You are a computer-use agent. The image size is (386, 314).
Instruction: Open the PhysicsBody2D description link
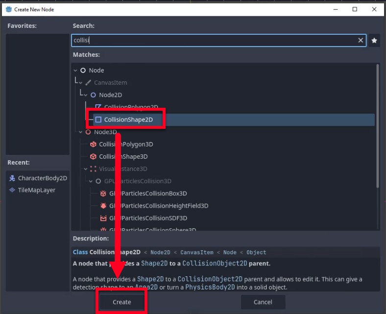[x=210, y=288]
